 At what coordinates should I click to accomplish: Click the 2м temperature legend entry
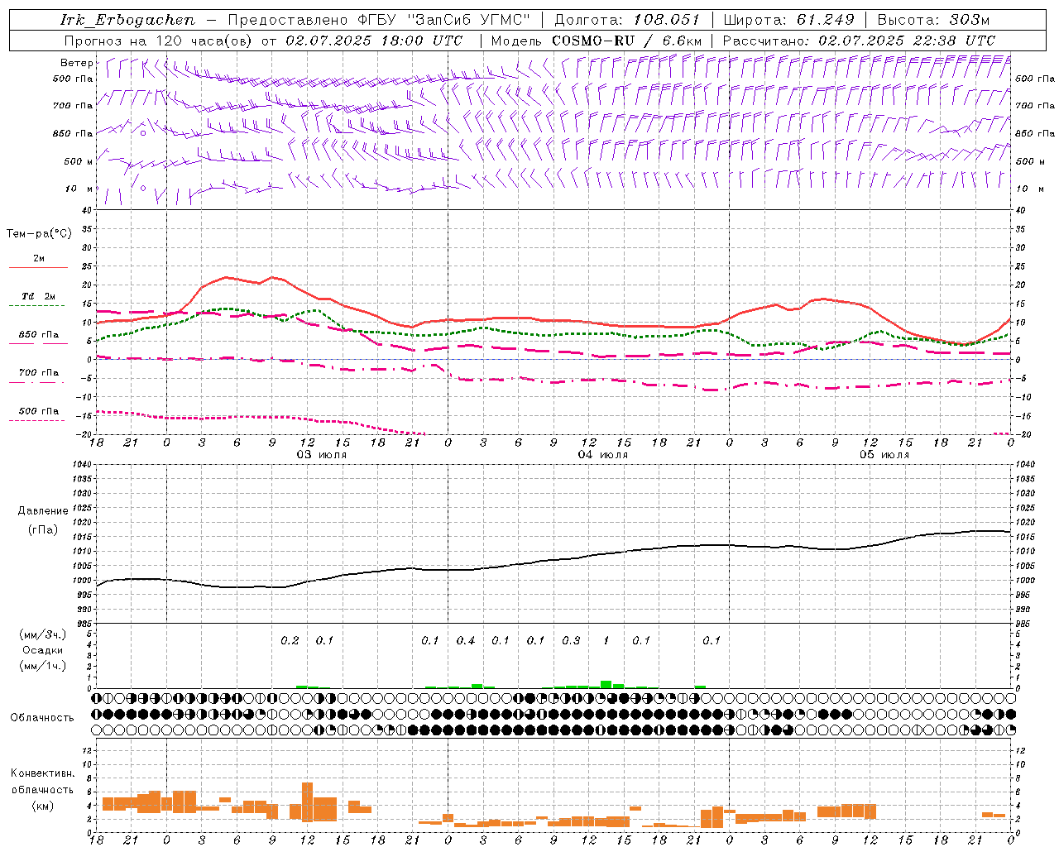[x=39, y=259]
